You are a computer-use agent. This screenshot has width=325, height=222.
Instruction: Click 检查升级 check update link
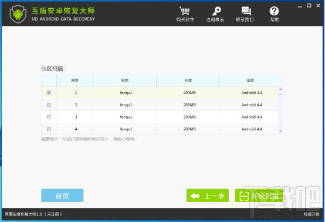pos(312,214)
